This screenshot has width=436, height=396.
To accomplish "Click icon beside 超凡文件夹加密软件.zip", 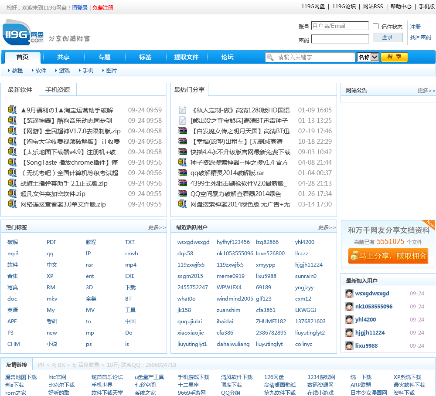I will tap(12, 193).
